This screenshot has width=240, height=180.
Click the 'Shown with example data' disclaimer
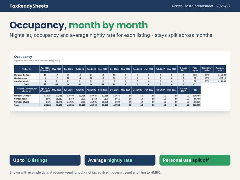(x=86, y=172)
